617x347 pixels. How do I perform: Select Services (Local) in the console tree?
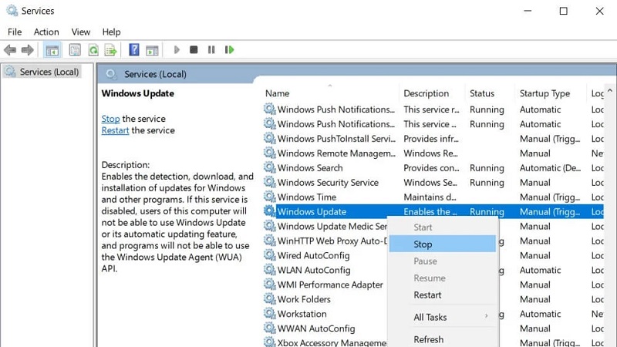click(42, 72)
